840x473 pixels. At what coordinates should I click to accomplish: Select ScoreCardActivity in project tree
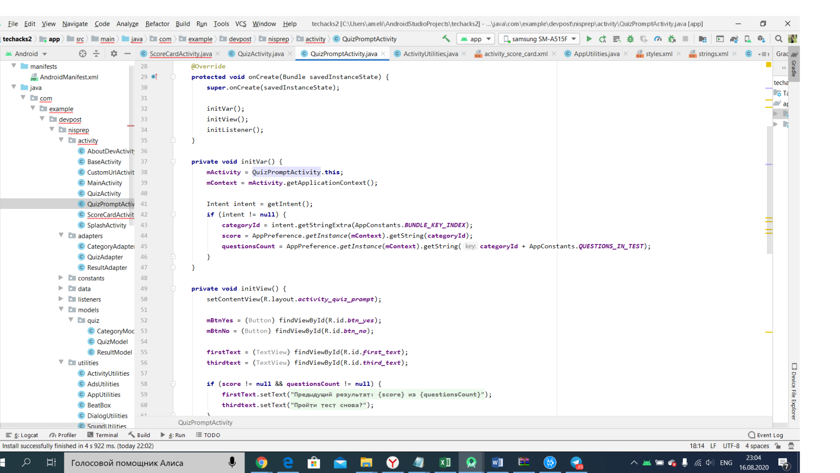(110, 215)
